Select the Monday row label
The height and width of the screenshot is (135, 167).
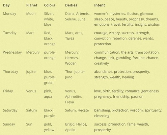[9, 14]
